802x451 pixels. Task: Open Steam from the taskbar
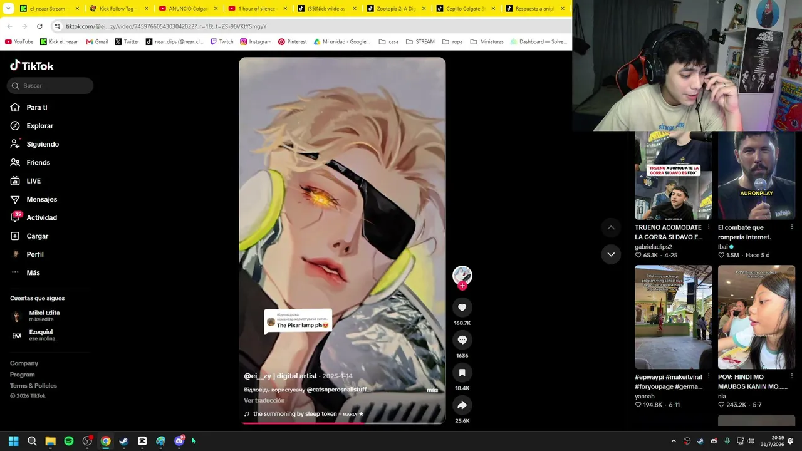tap(124, 441)
